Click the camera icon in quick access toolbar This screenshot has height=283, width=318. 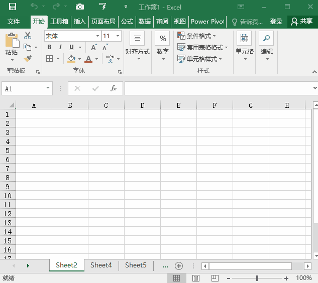(x=80, y=7)
